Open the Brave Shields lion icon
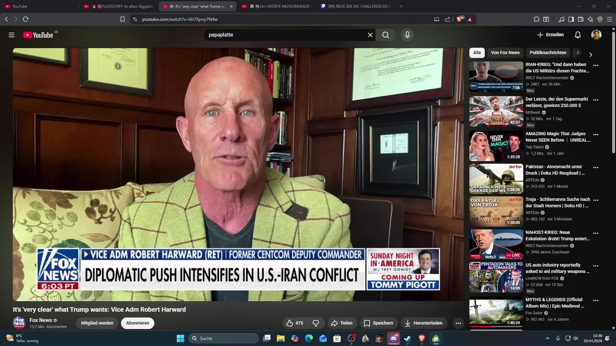Viewport: 616px width, 346px height. (x=460, y=19)
